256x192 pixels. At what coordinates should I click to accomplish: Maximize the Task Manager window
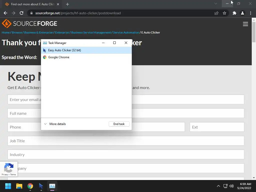coord(114,43)
